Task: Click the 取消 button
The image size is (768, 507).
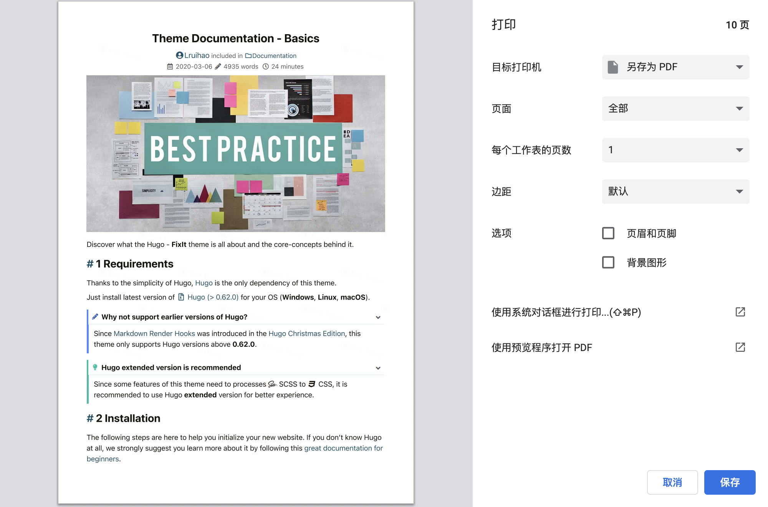Action: click(x=672, y=482)
